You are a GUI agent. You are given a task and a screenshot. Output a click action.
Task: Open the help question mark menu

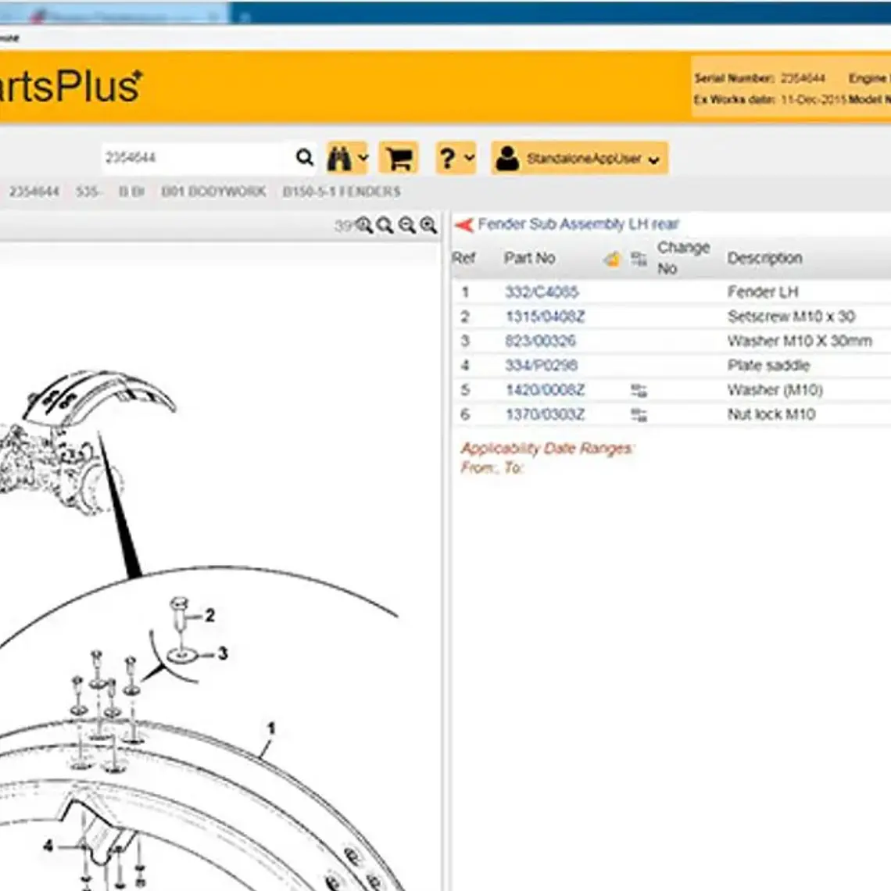tap(456, 158)
